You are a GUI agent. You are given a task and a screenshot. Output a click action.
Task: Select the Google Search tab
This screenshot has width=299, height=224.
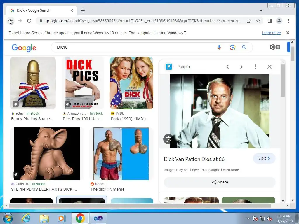(41, 10)
